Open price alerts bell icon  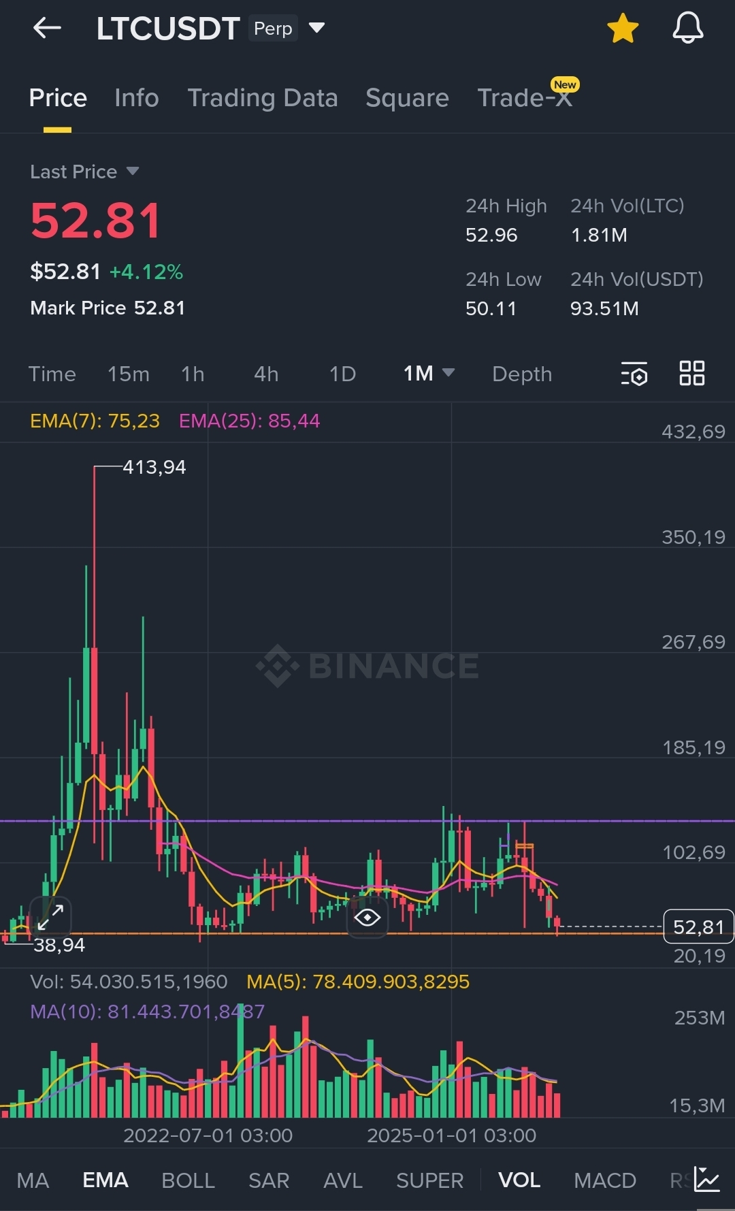coord(688,28)
